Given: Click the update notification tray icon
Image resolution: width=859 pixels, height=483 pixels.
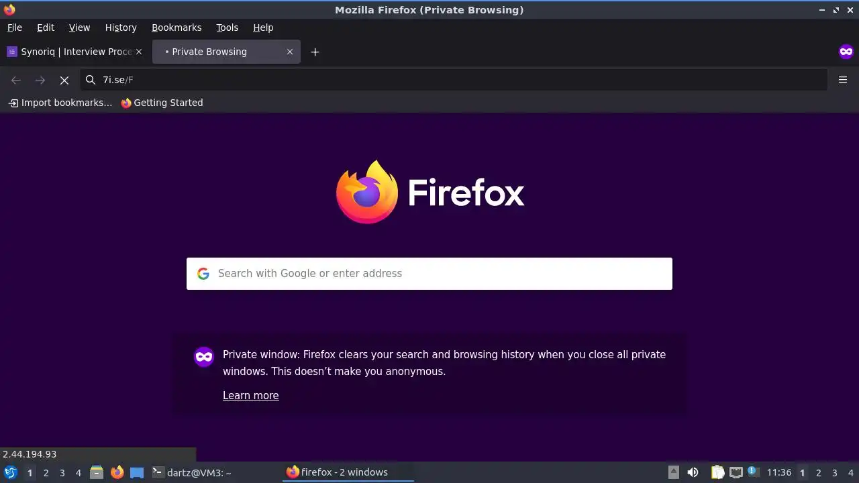Looking at the screenshot, I should coord(752,471).
